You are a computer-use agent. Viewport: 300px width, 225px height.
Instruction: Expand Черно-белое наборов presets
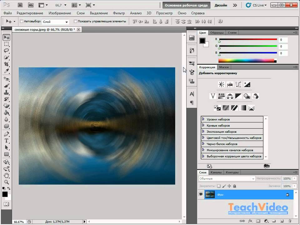click(x=203, y=144)
